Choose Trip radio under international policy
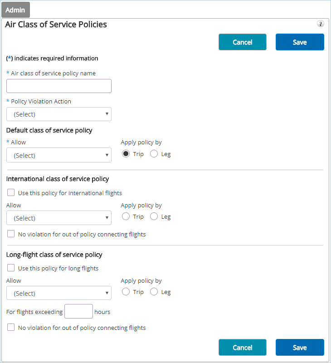This screenshot has width=331, height=363. [x=126, y=216]
